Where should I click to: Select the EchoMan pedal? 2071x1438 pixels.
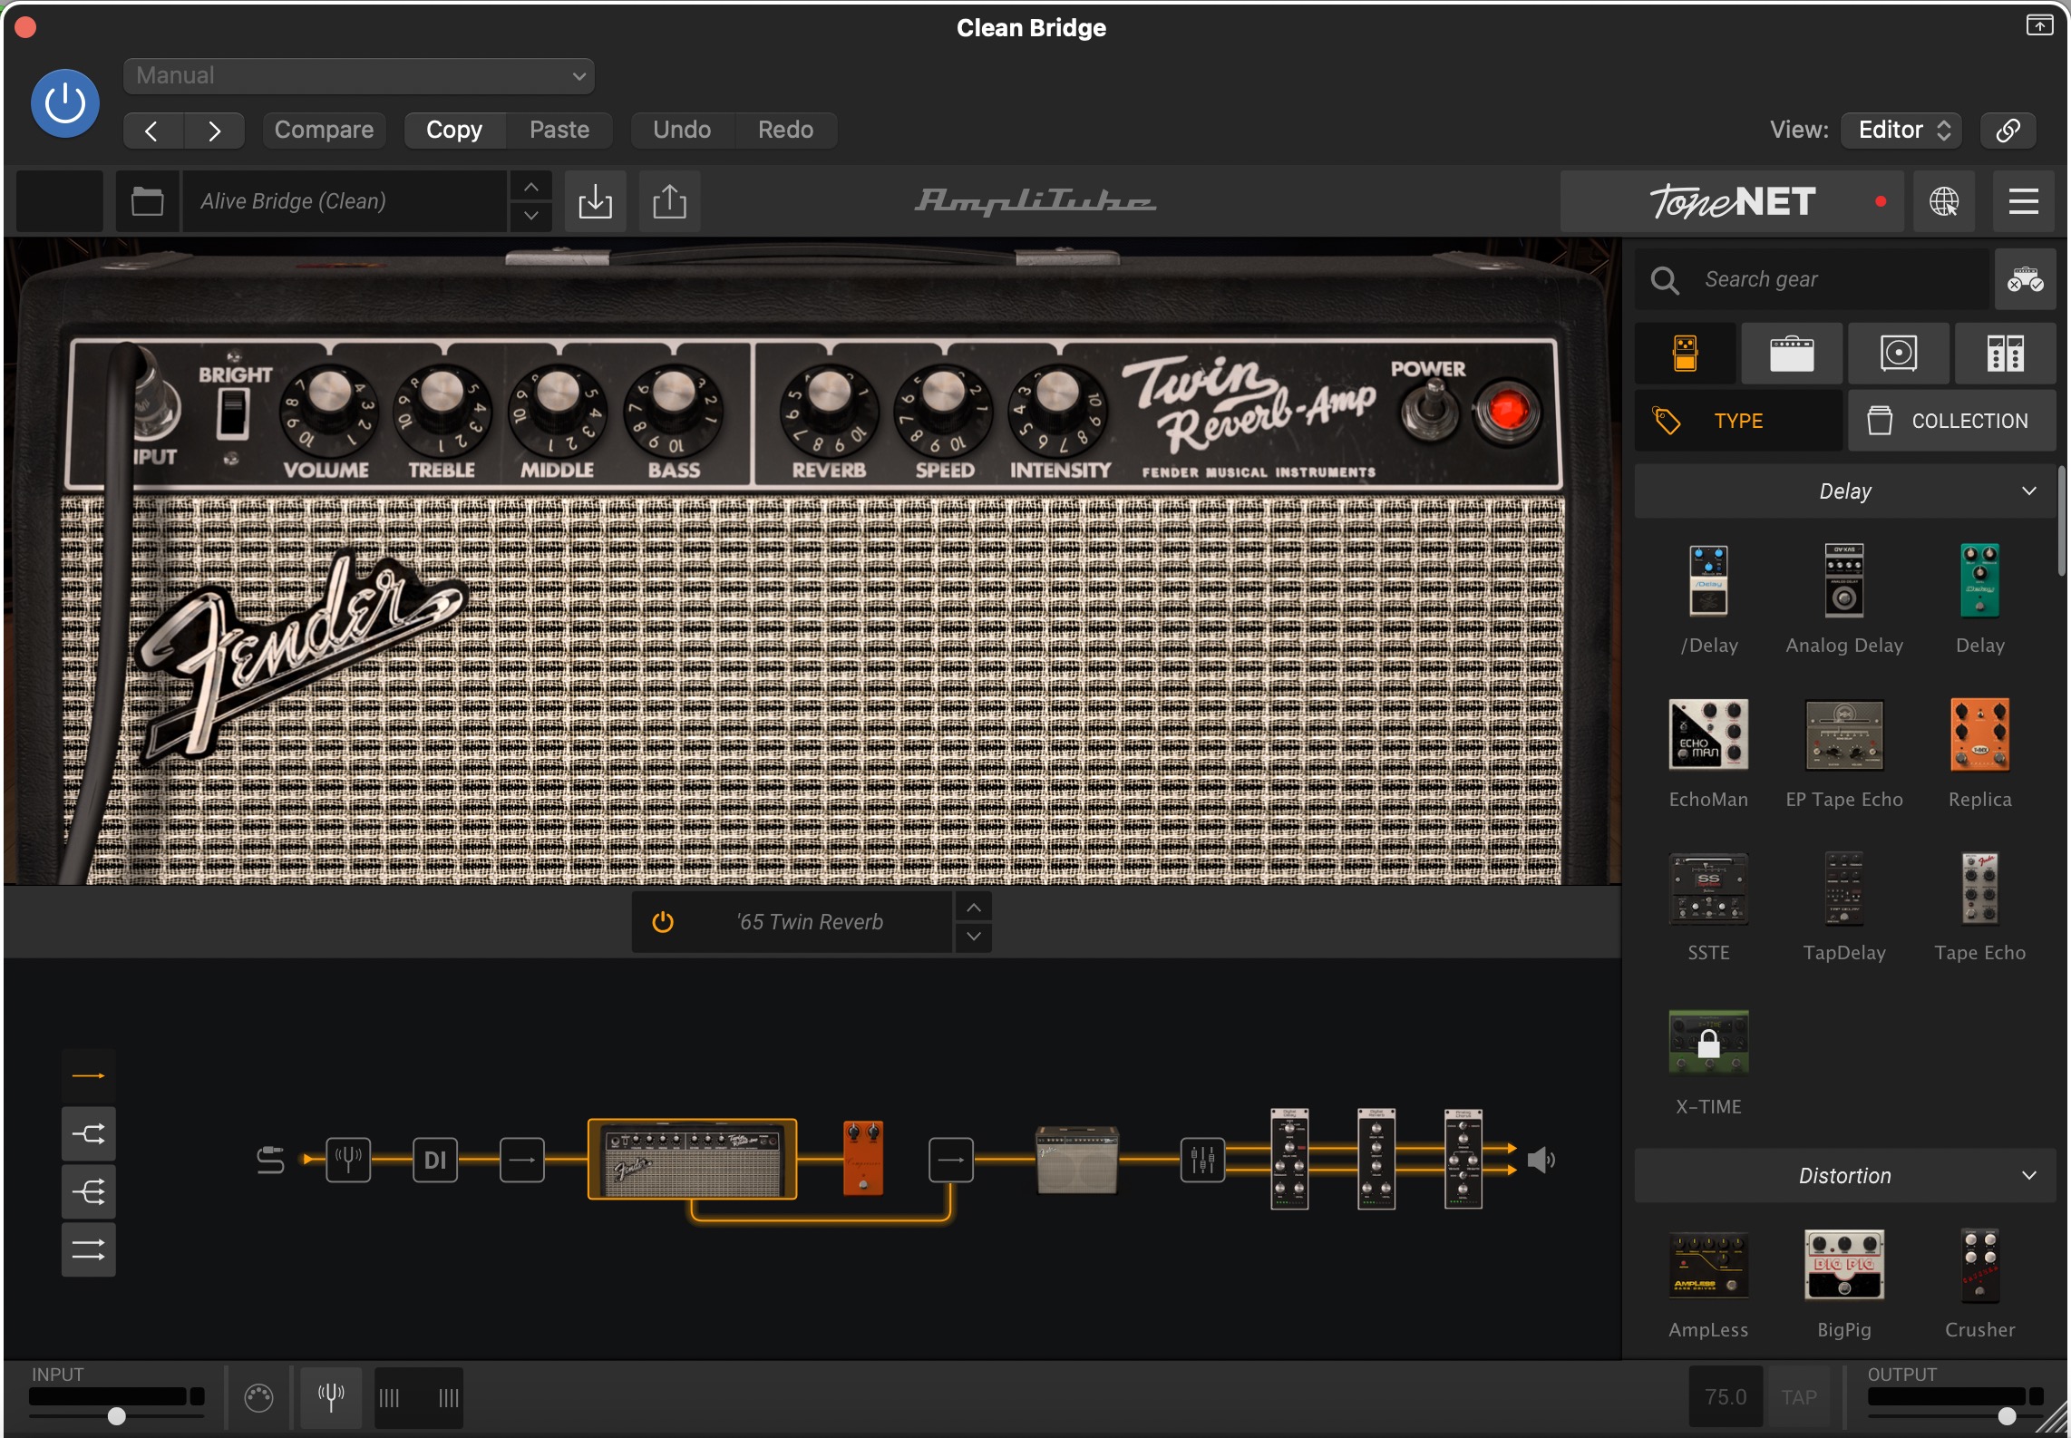[x=1708, y=735]
